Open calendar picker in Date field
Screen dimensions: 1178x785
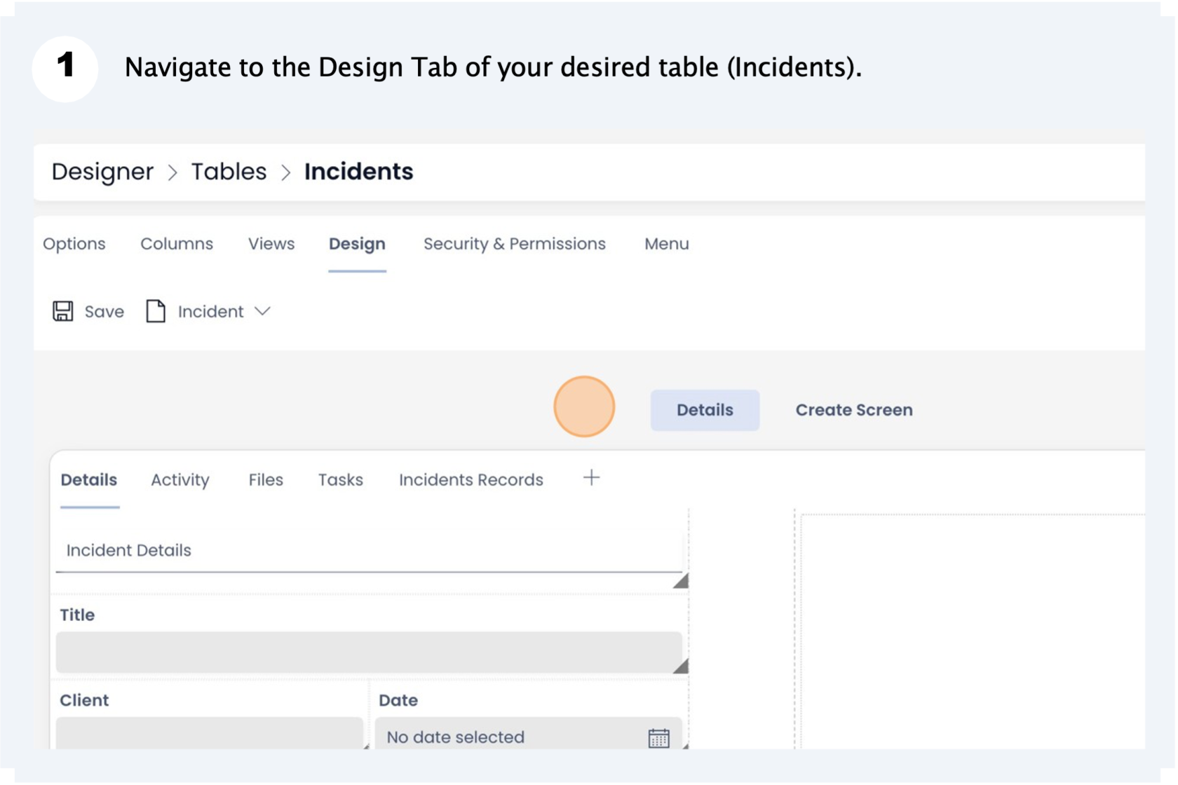point(658,738)
